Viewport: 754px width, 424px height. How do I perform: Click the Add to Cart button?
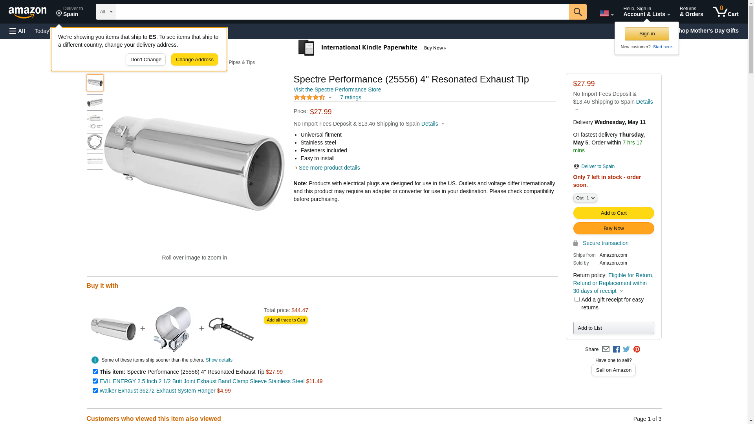pyautogui.click(x=613, y=213)
